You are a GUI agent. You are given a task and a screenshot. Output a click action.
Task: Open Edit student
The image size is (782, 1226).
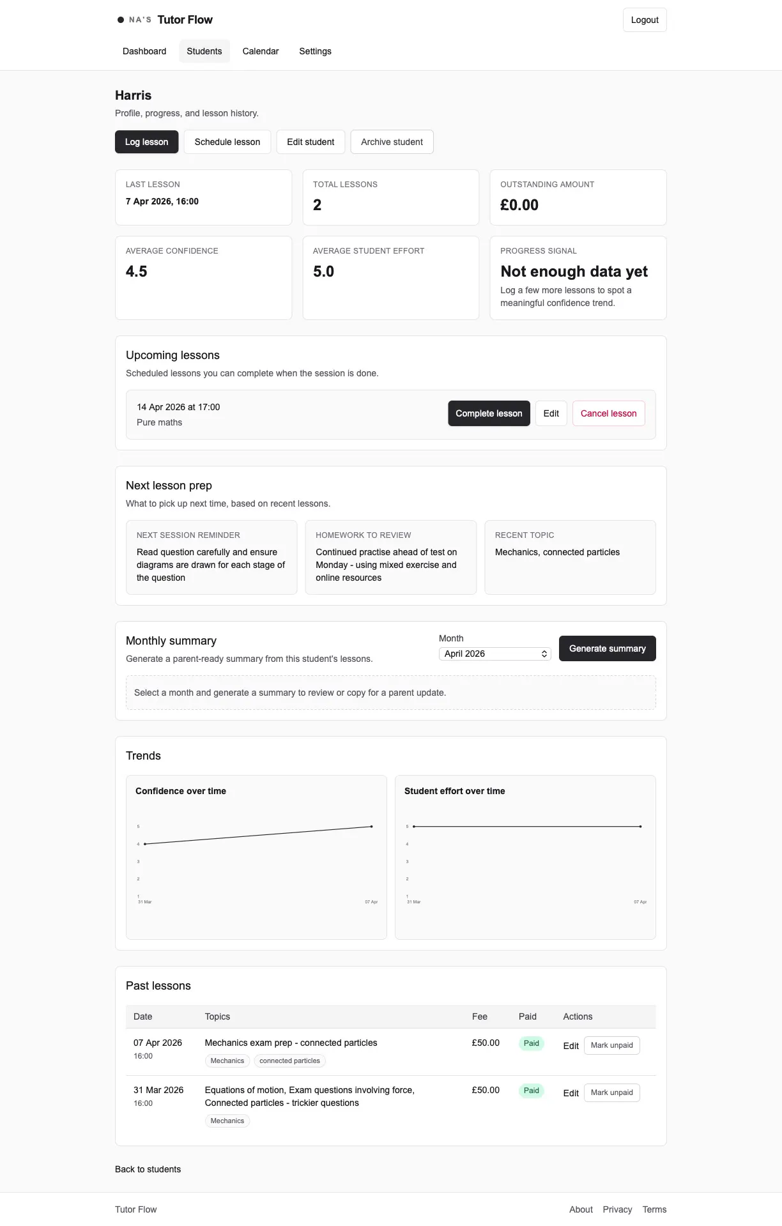point(310,142)
